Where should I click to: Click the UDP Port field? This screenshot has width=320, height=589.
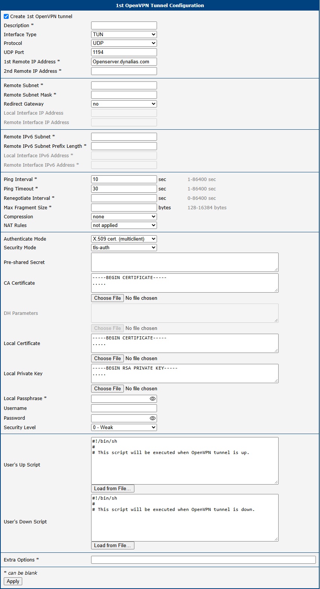[124, 52]
